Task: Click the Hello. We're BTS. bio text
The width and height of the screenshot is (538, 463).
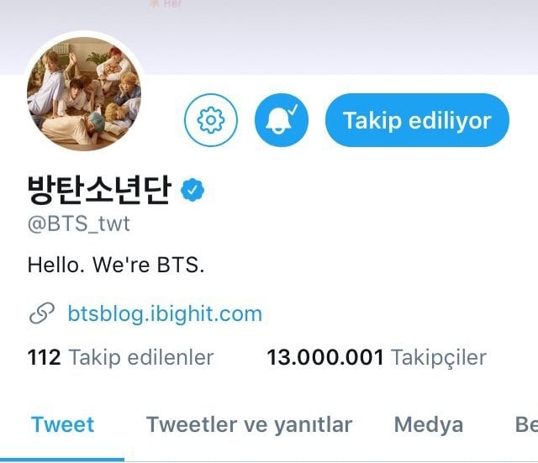Action: (116, 265)
